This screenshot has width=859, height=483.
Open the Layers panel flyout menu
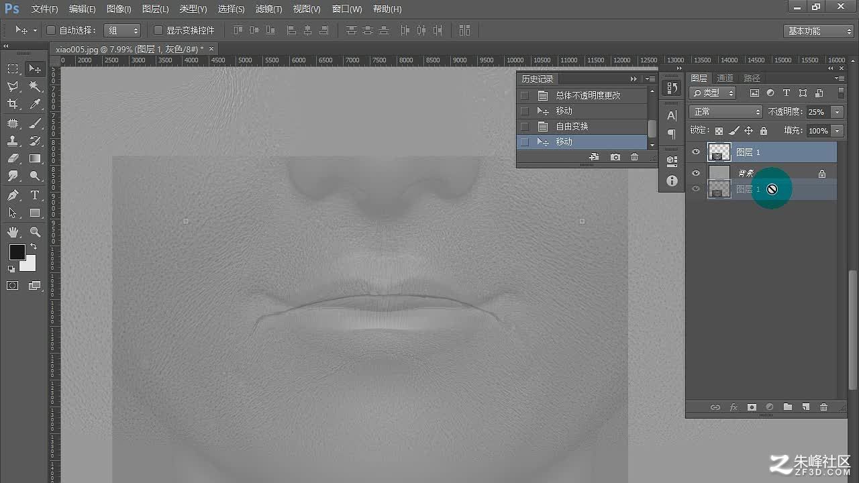840,78
